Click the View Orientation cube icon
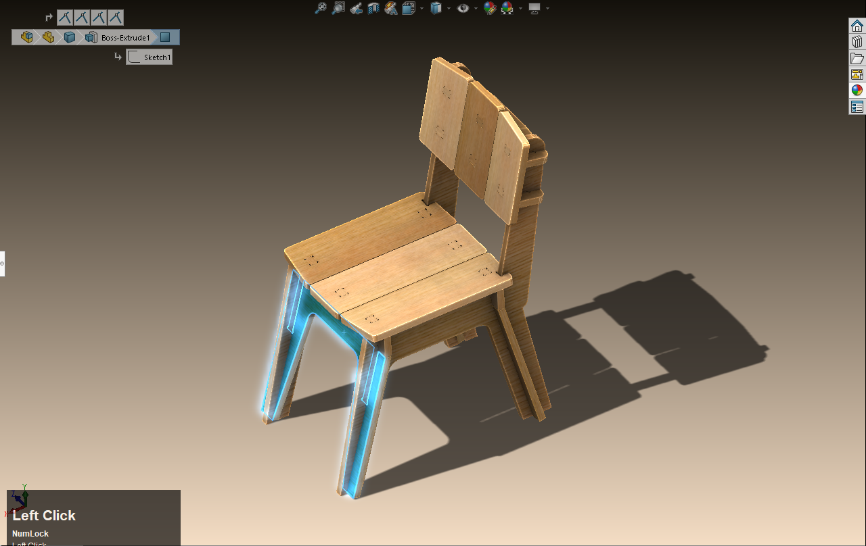Viewport: 866px width, 546px height. 409,8
